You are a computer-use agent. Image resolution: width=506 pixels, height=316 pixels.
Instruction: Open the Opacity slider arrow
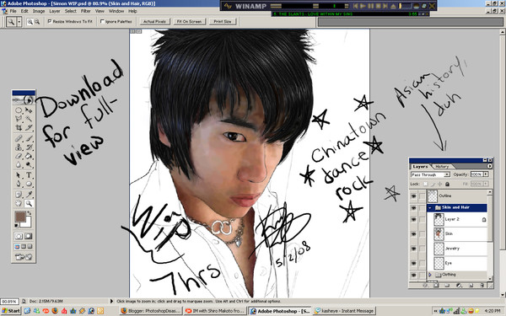[486, 174]
